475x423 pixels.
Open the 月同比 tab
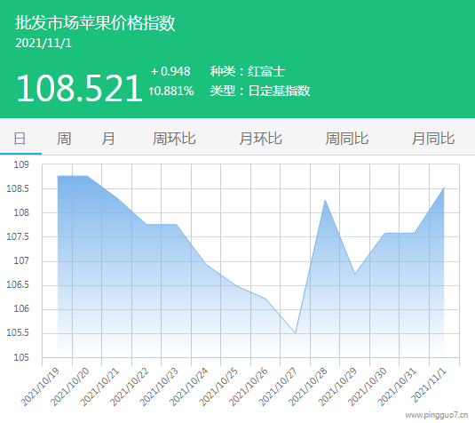433,139
